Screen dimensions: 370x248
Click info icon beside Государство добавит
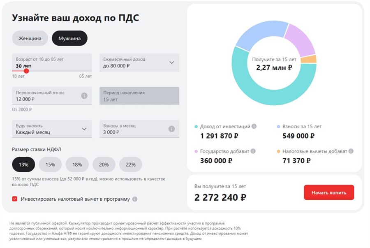tap(253, 151)
